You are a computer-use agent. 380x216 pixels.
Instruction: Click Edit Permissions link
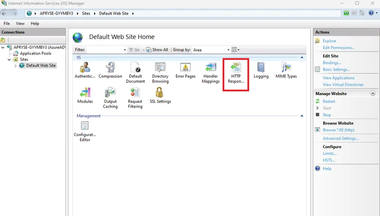click(x=339, y=48)
